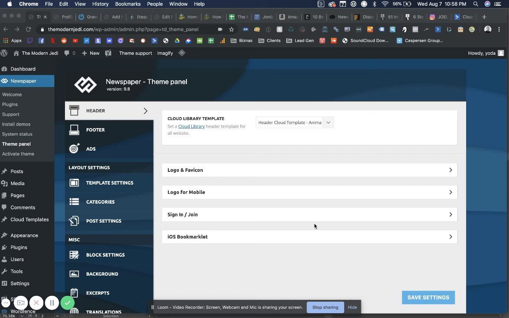Click the Ads target icon
509x318 pixels.
pyautogui.click(x=74, y=148)
